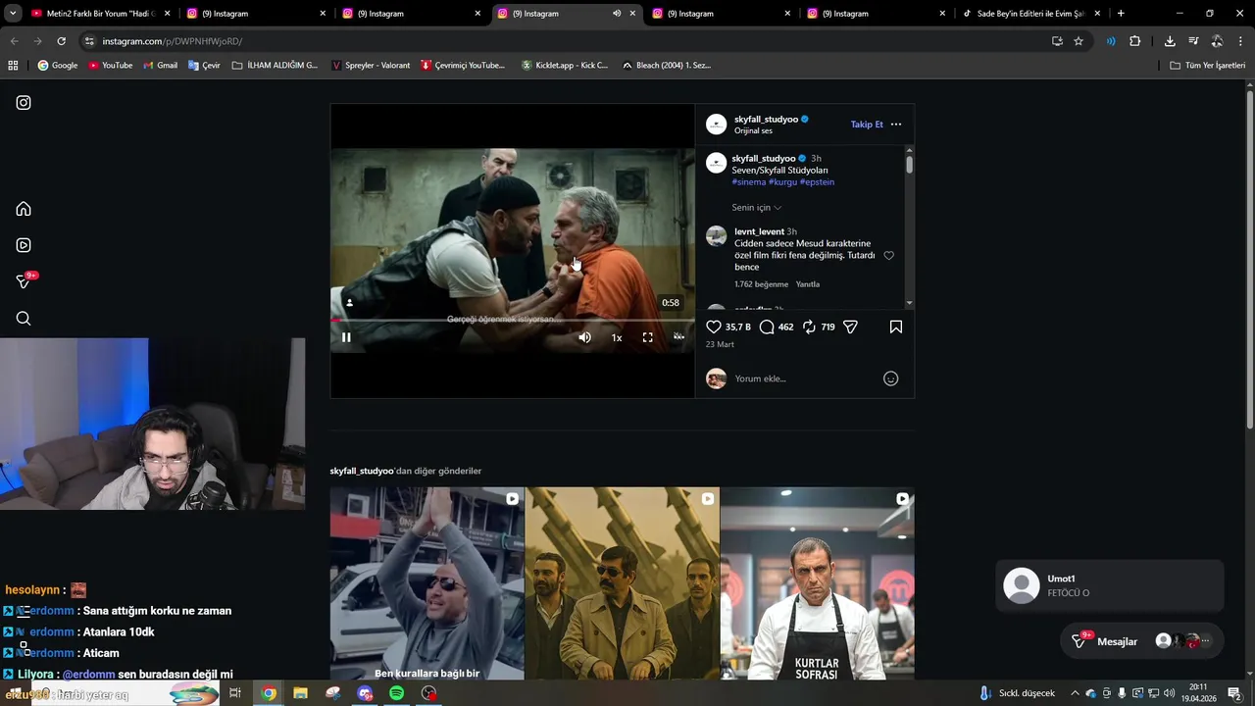Screen dimensions: 1255x706
Task: View 1.762 beğenme on the comment
Action: tap(761, 284)
